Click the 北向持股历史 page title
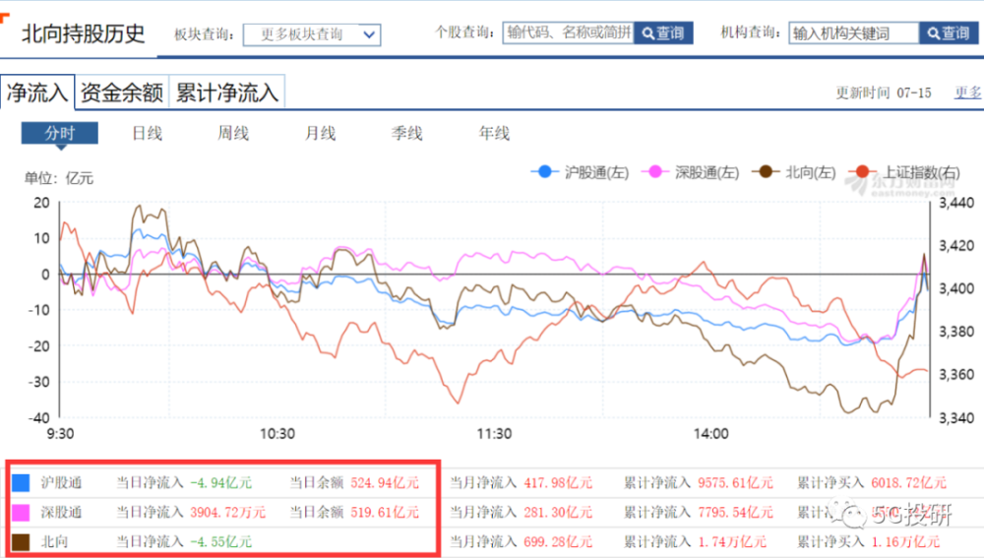The image size is (984, 558). tap(83, 33)
